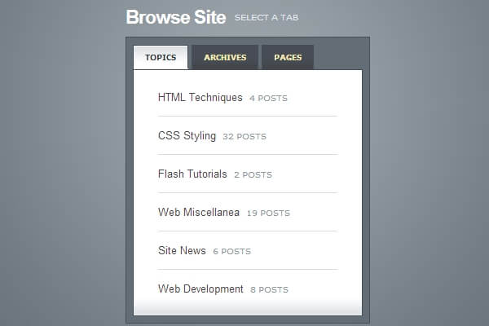The image size is (489, 326).
Task: Switch to the Topics tab
Action: [x=161, y=57]
